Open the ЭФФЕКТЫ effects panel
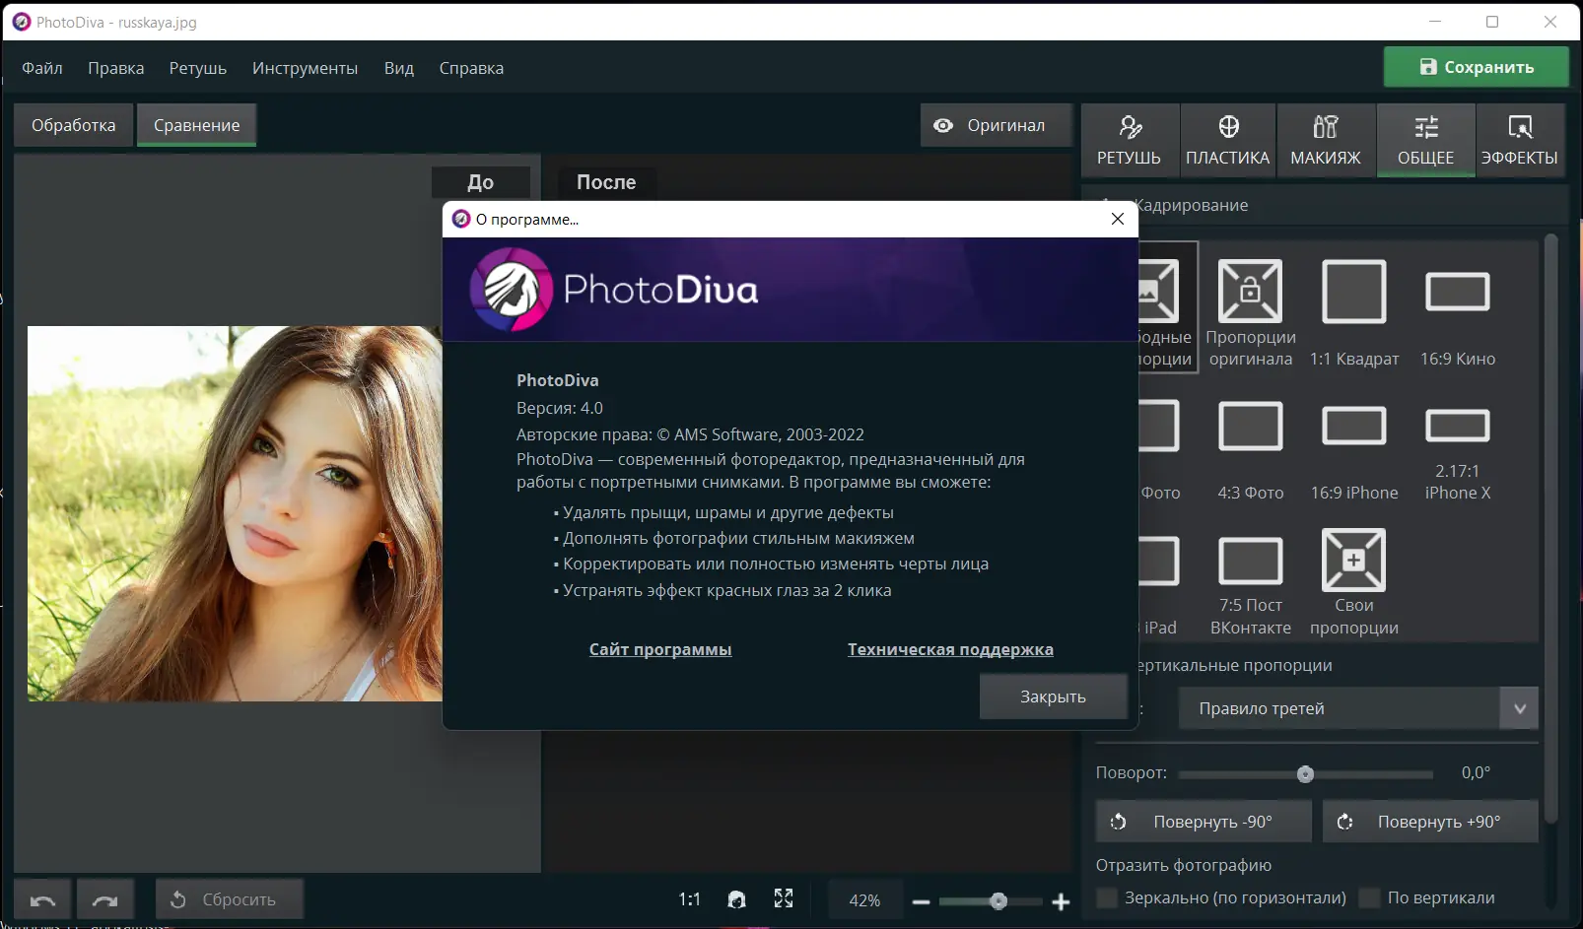The image size is (1583, 929). click(1520, 141)
